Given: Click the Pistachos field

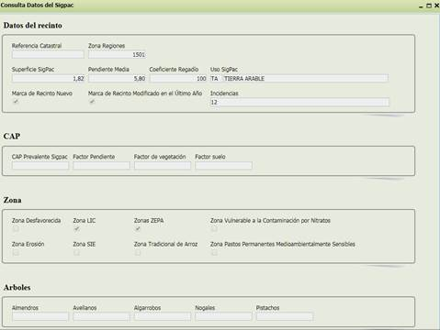Looking at the screenshot, I should pyautogui.click(x=285, y=316).
